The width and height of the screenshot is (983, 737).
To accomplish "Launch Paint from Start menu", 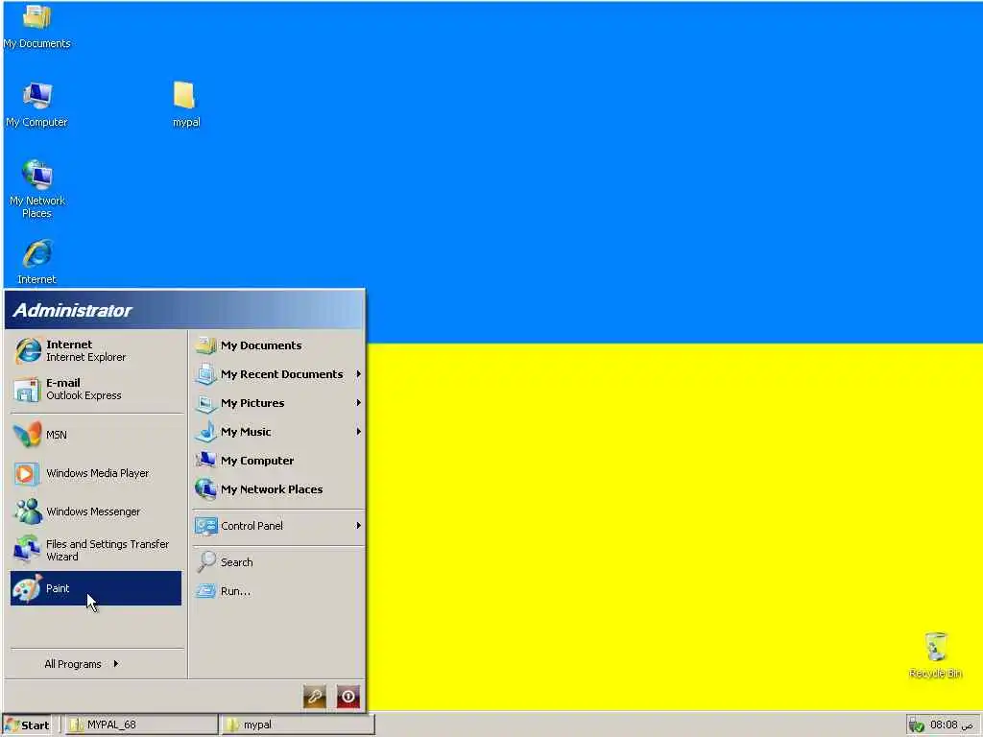I will click(x=96, y=588).
